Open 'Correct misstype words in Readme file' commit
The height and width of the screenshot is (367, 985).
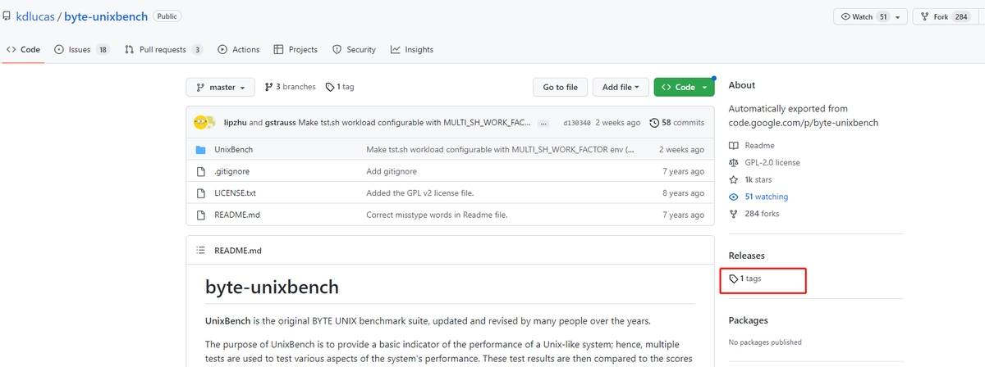click(437, 215)
